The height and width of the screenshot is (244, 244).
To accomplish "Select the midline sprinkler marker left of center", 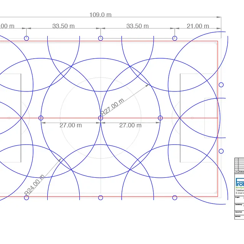I will pos(41,118).
